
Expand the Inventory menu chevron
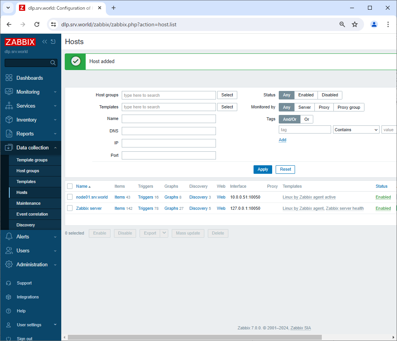[x=55, y=120]
